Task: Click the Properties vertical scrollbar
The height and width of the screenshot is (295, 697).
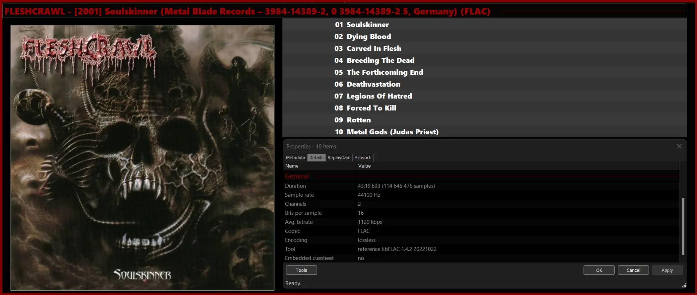Action: pos(683,226)
